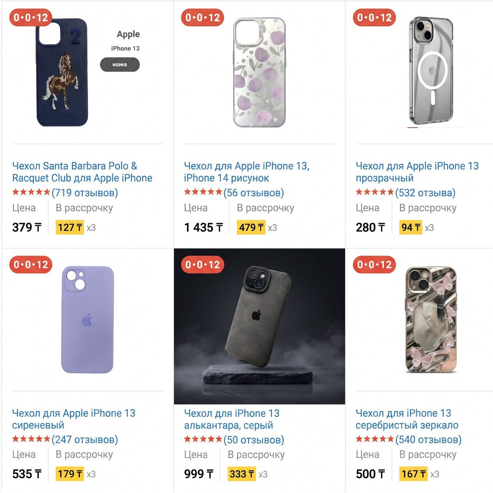This screenshot has height=493, width=493.
Task: Open Чехол для Apple iPhone 13 прозрачный link
Action: (x=417, y=172)
